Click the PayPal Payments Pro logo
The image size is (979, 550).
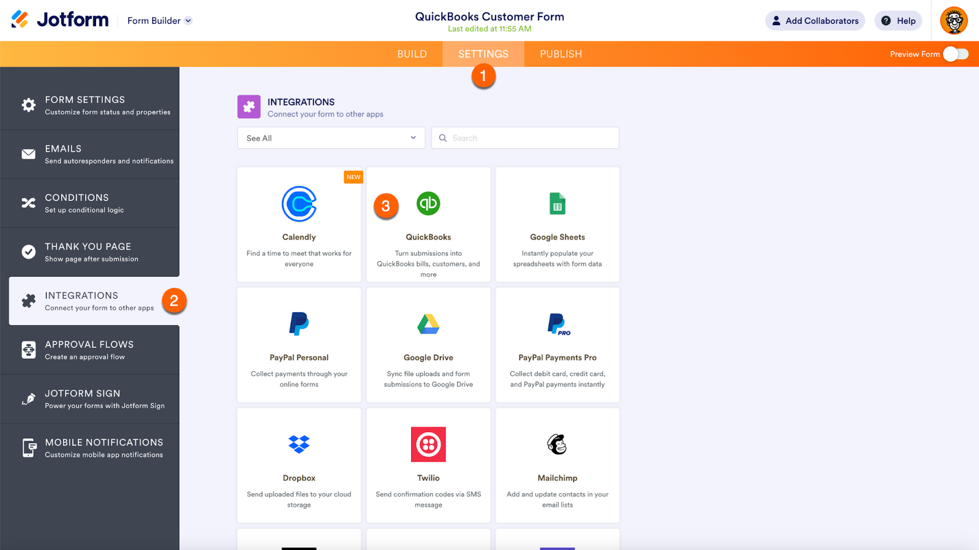[559, 324]
